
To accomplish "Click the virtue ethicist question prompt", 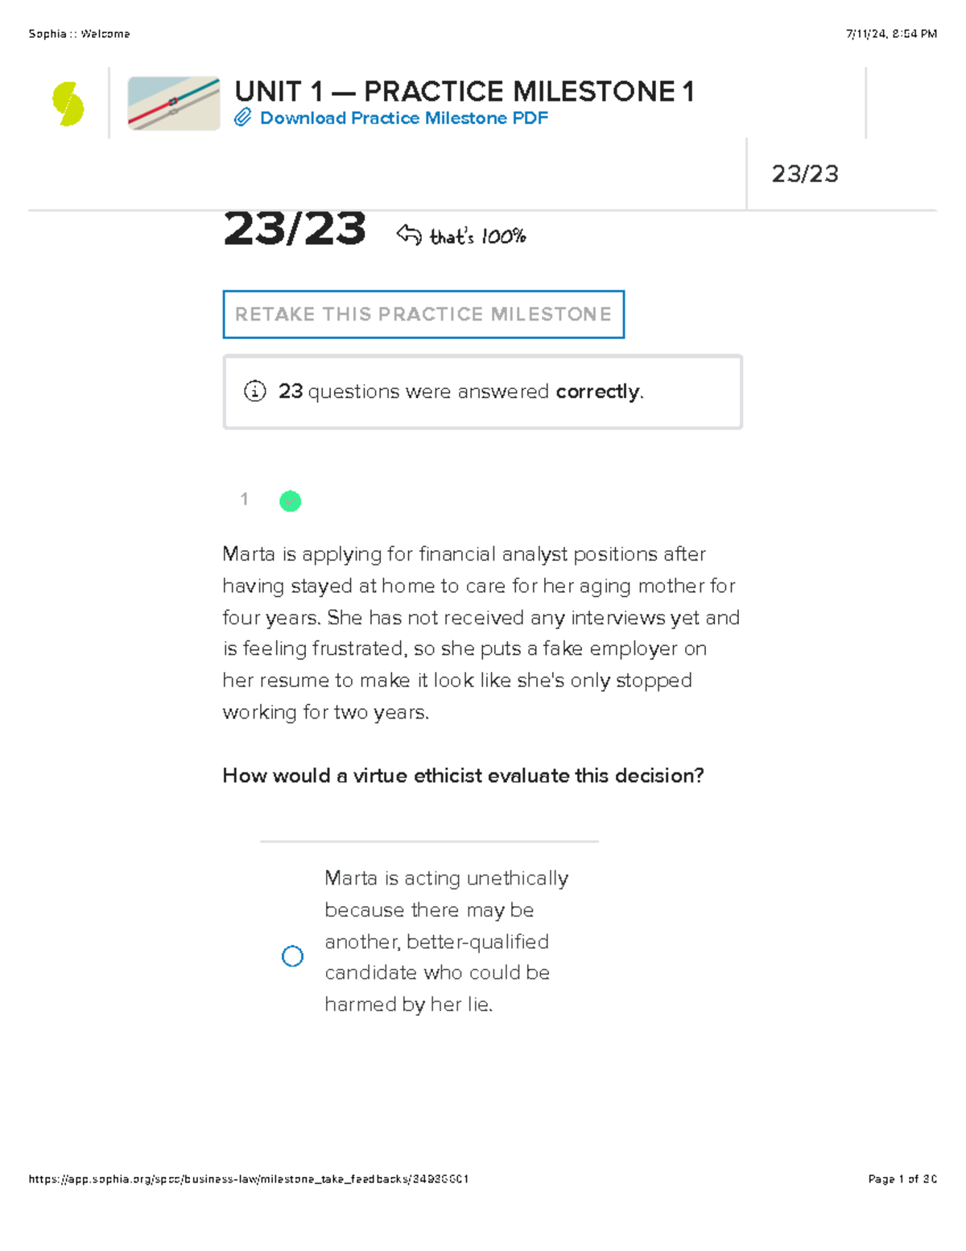I will pos(463,776).
